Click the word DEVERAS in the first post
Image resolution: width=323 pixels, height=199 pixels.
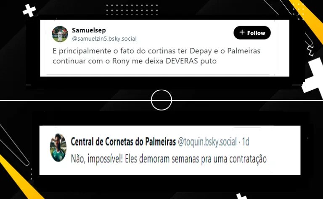pyautogui.click(x=182, y=61)
